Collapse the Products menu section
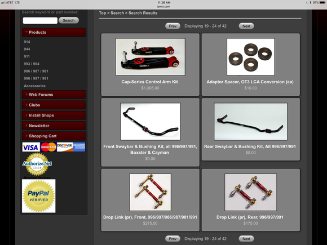 [54, 32]
